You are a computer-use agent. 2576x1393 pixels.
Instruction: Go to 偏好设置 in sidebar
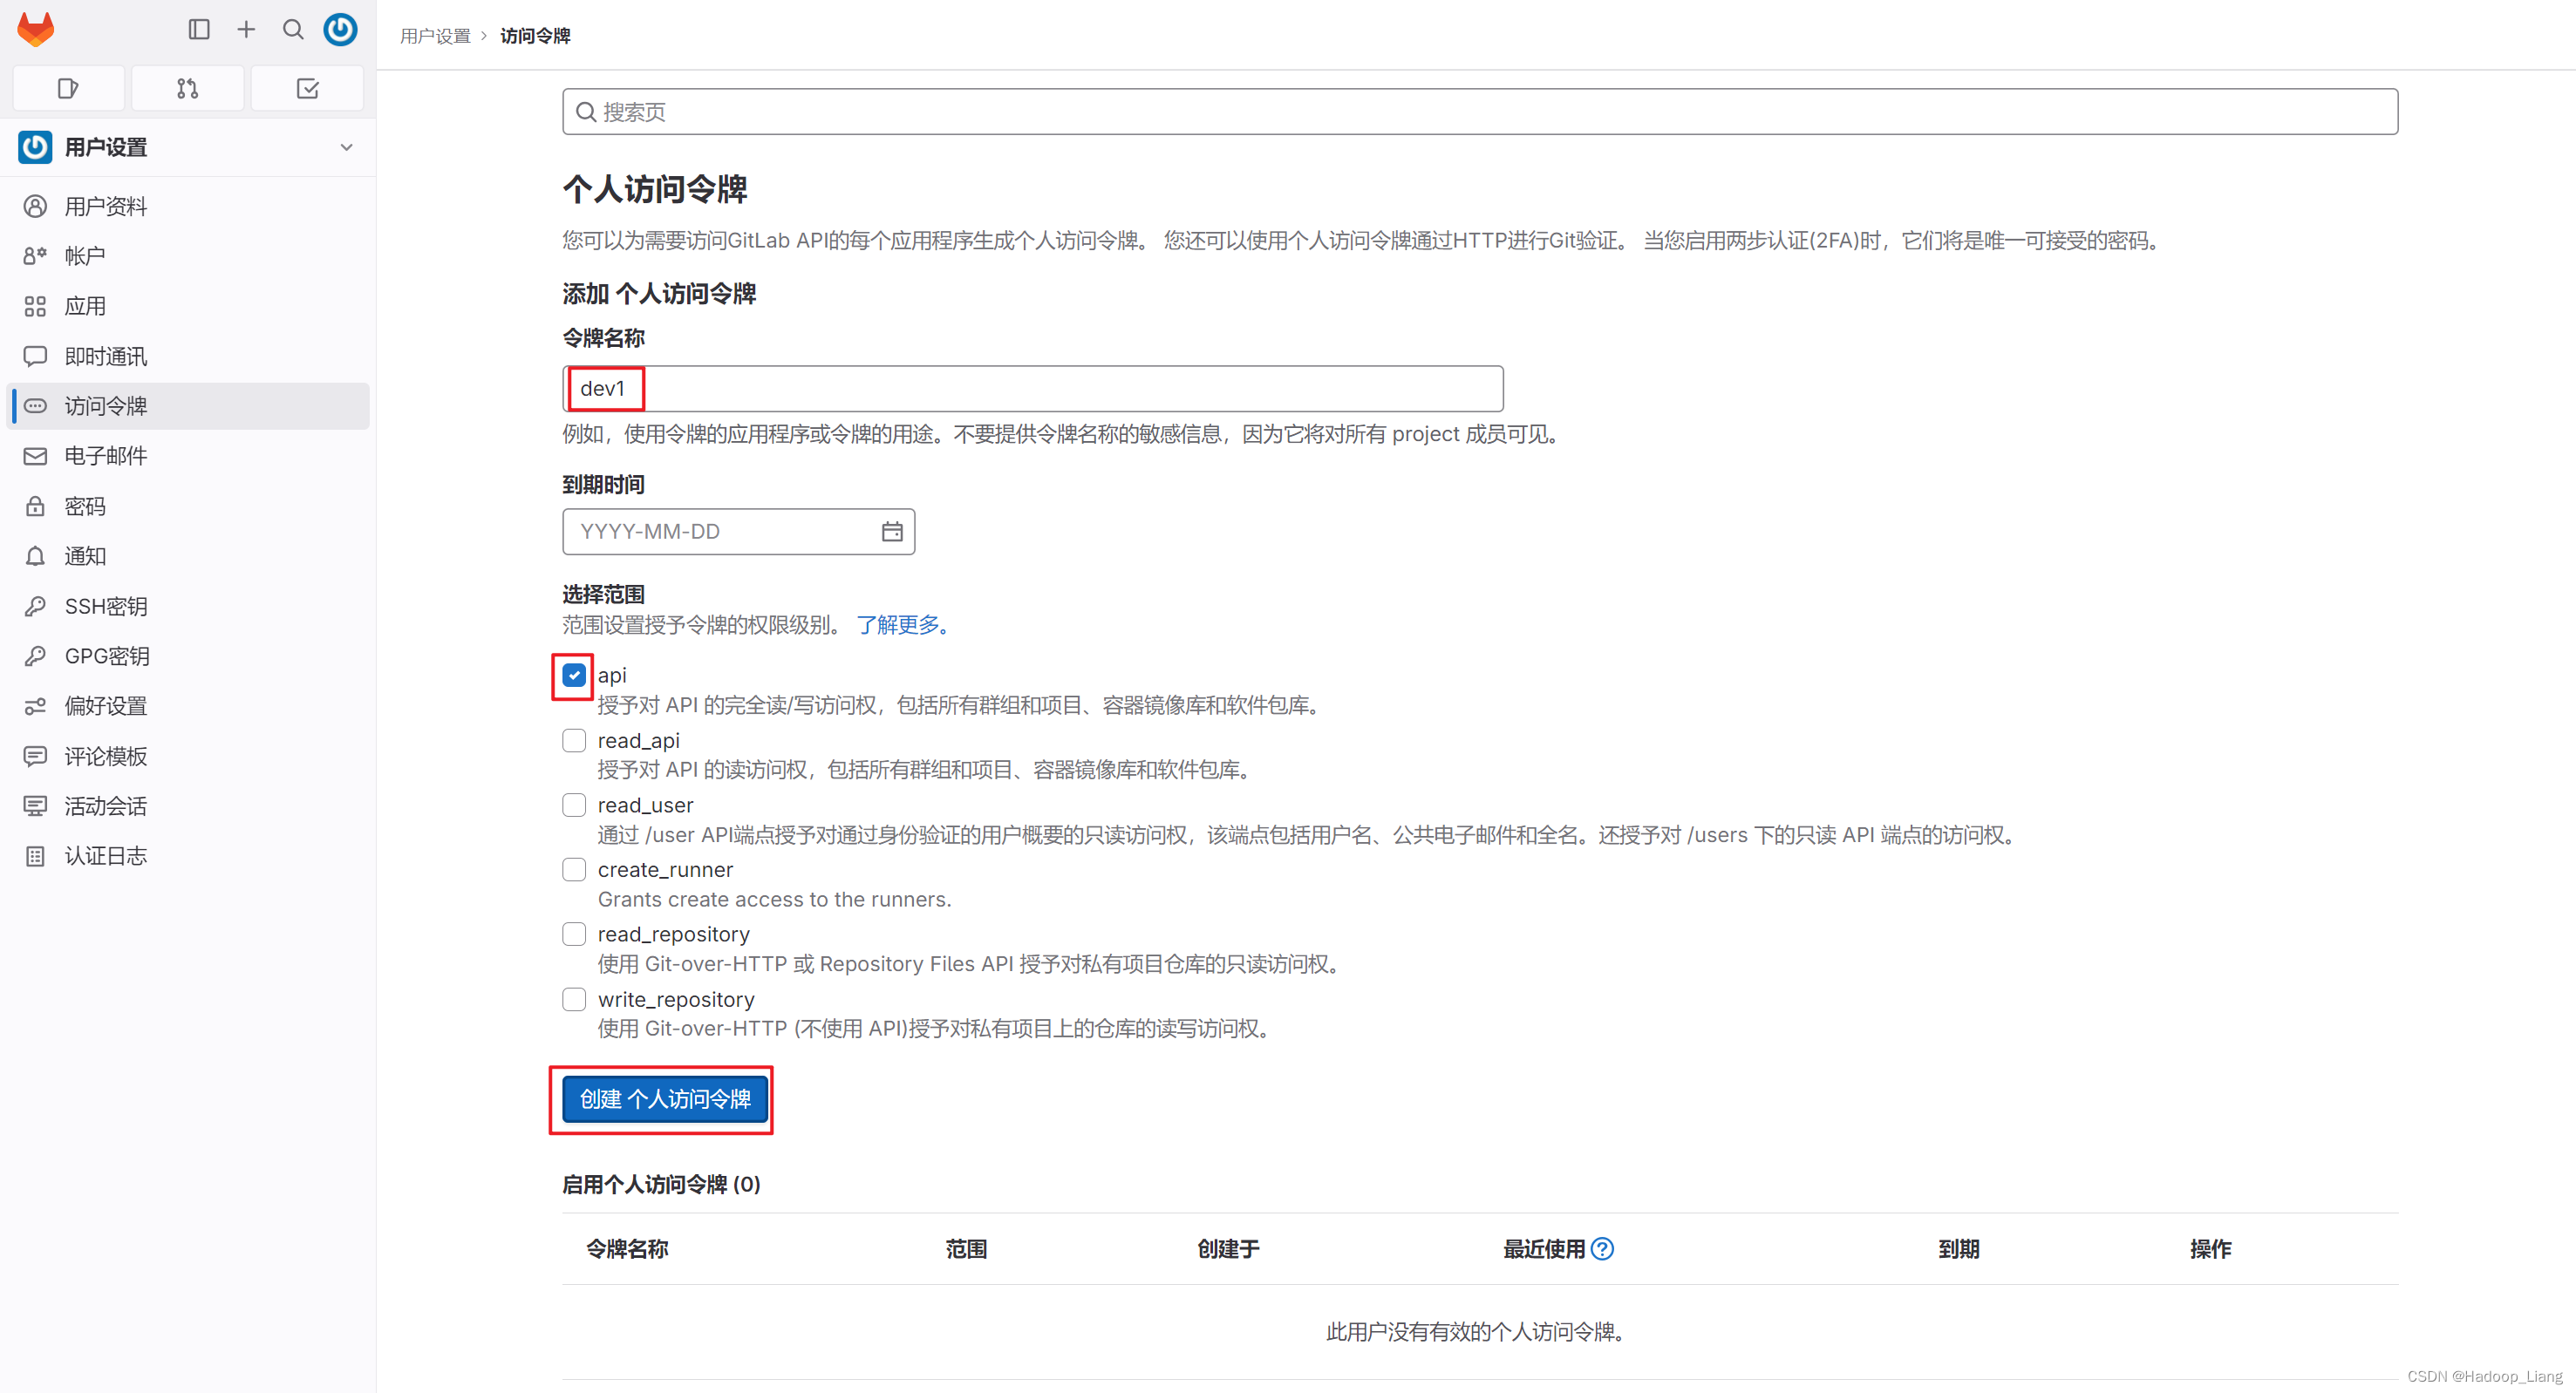click(x=106, y=705)
